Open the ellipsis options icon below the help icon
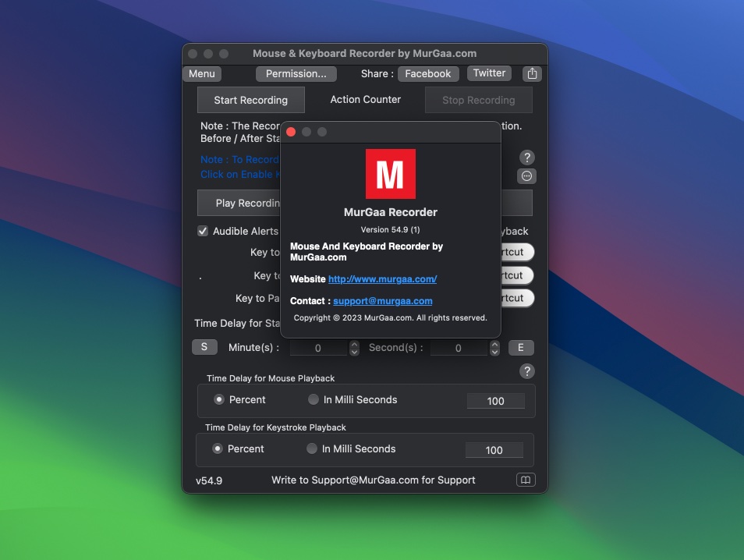The image size is (744, 560). (x=527, y=175)
